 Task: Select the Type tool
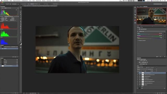coord(21,34)
